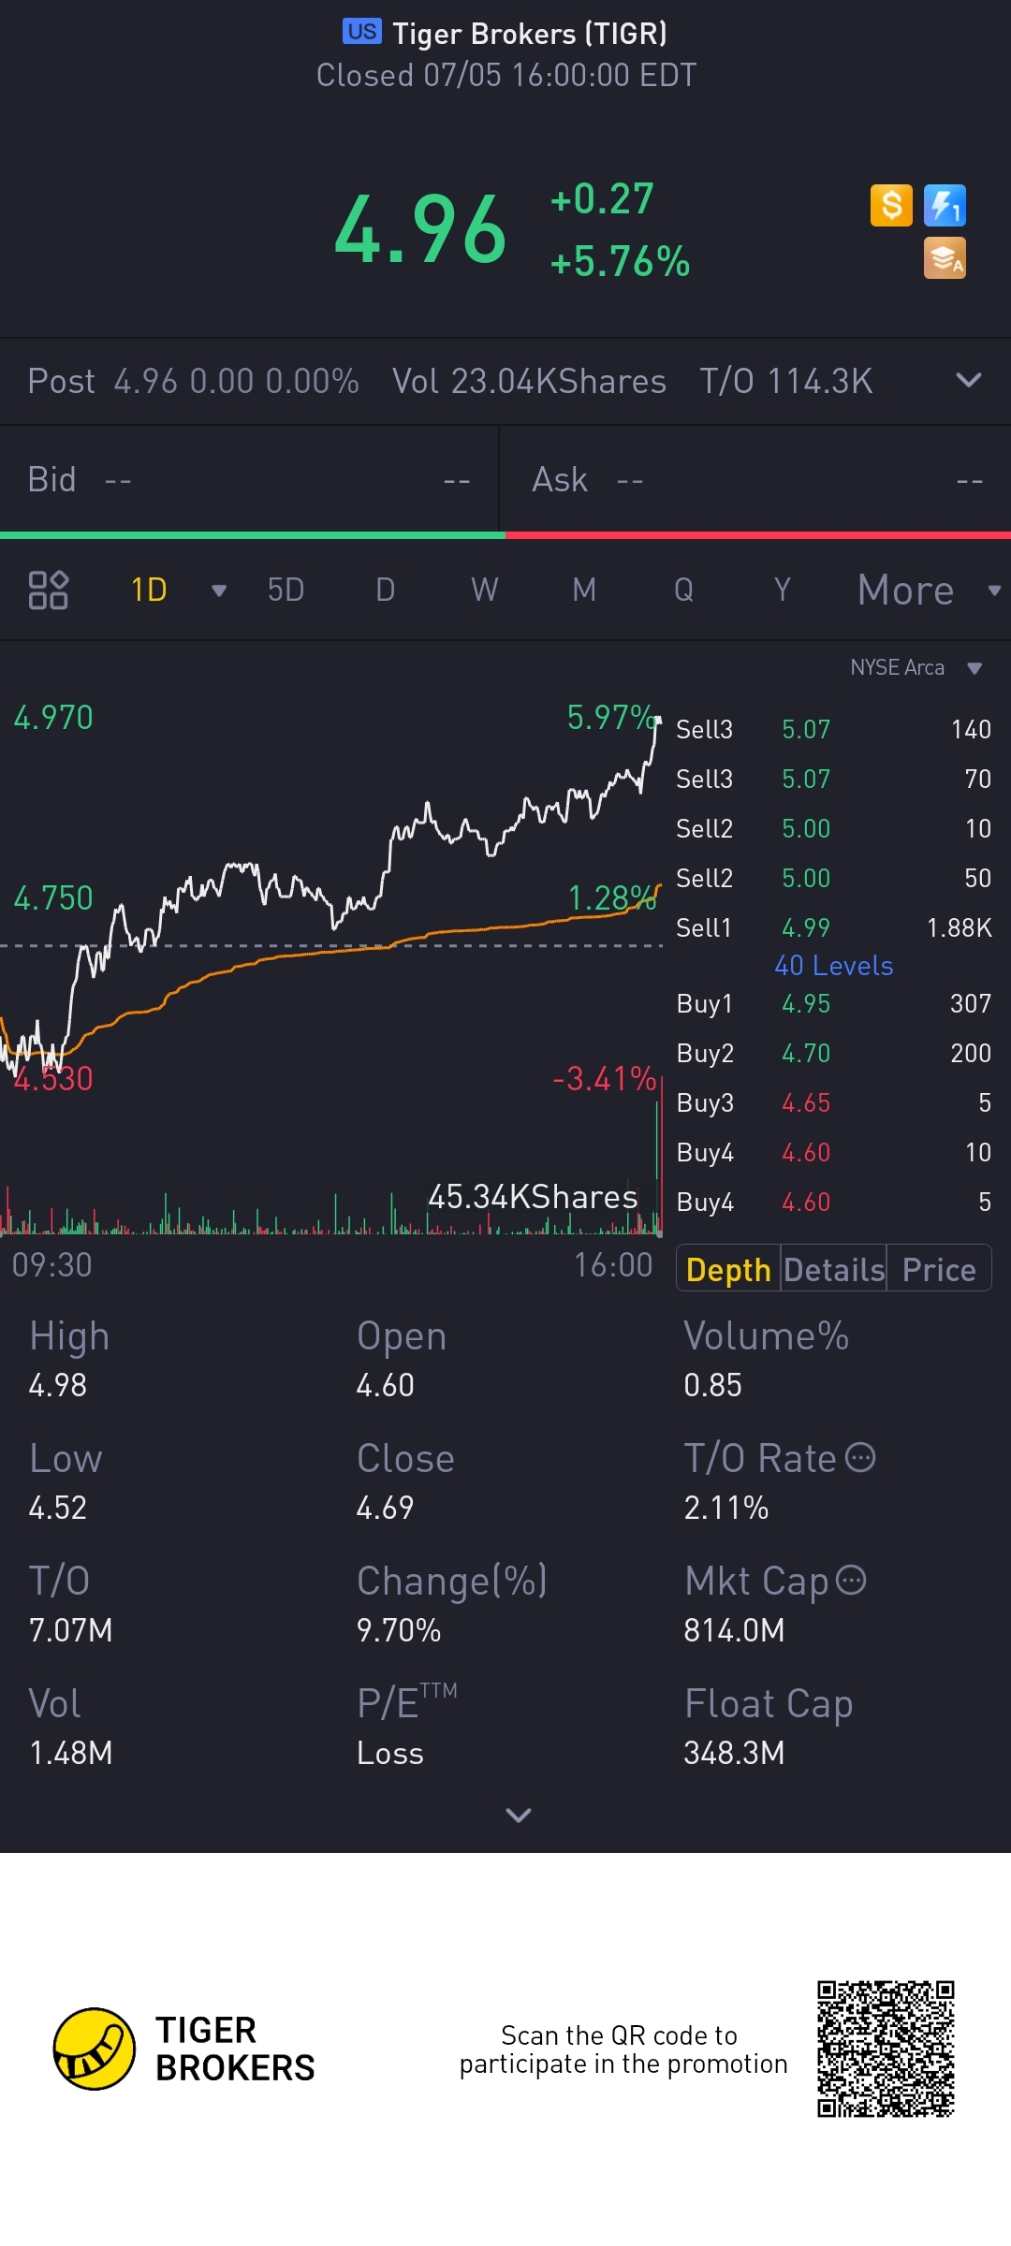Select the Details tab

(x=834, y=1269)
